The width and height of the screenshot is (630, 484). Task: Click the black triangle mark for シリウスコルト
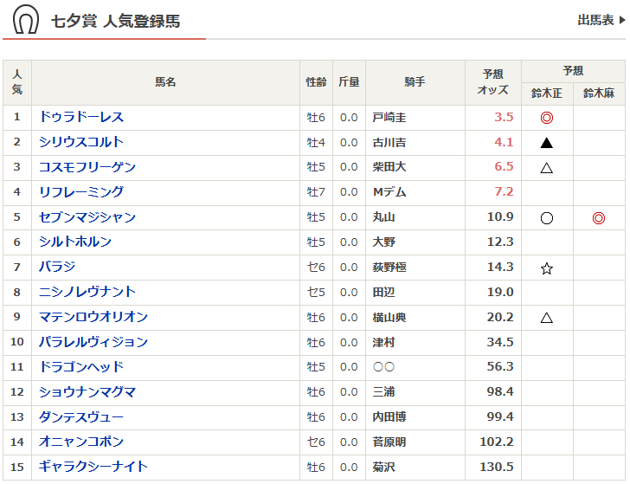pos(546,143)
